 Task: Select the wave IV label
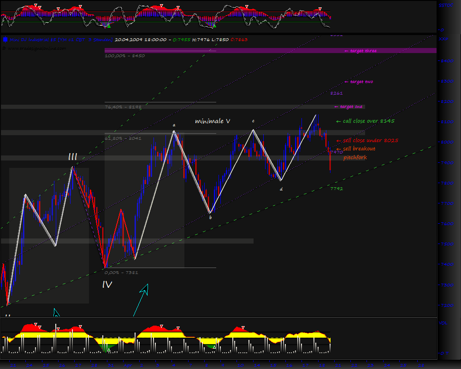(x=107, y=285)
